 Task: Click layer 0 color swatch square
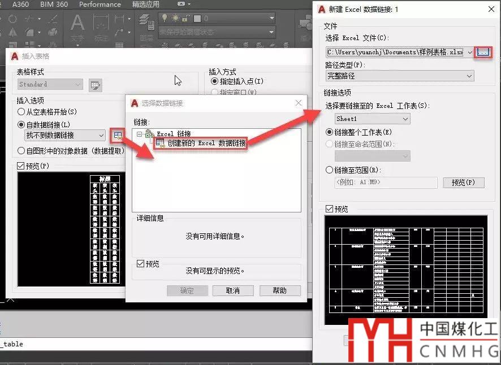tap(197, 19)
